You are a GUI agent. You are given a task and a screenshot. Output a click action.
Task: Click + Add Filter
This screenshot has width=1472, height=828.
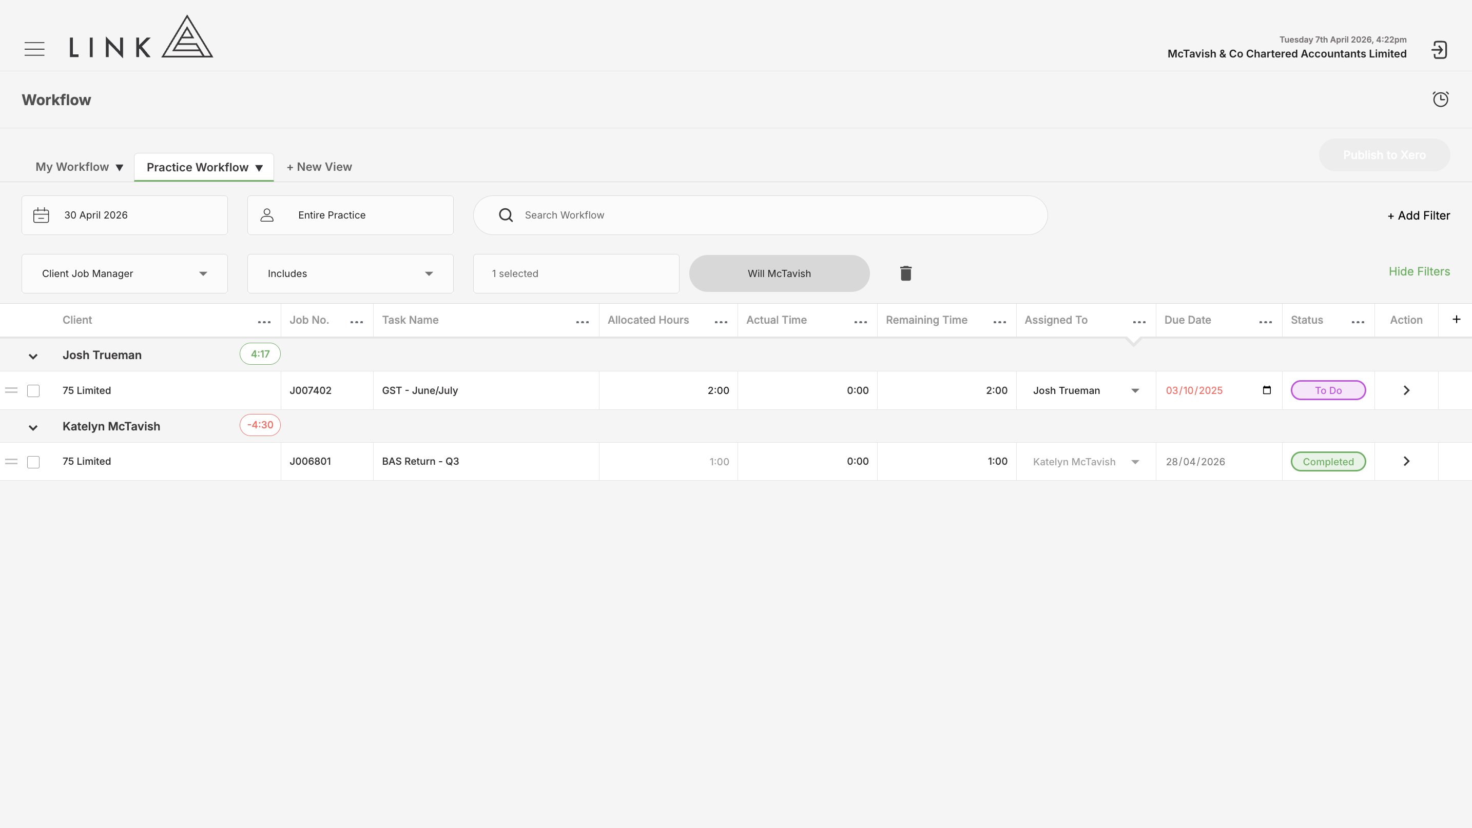tap(1418, 216)
